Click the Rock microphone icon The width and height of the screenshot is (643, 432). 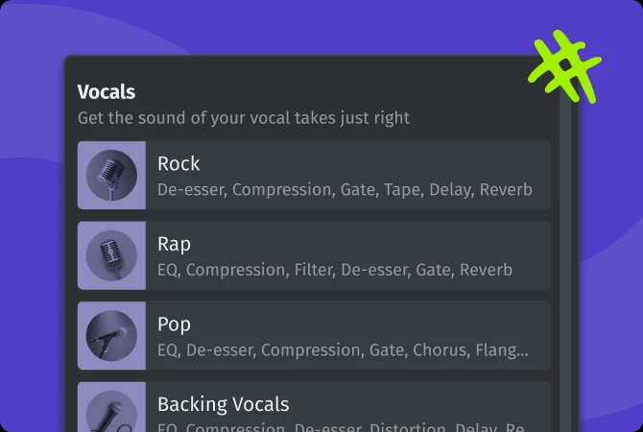coord(111,175)
